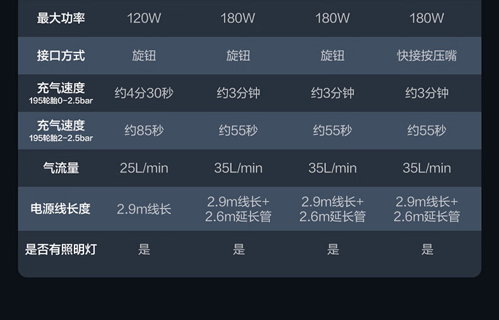
Task: Click 约3分钟 directly beneath 快接按压嘴
Action: (427, 93)
